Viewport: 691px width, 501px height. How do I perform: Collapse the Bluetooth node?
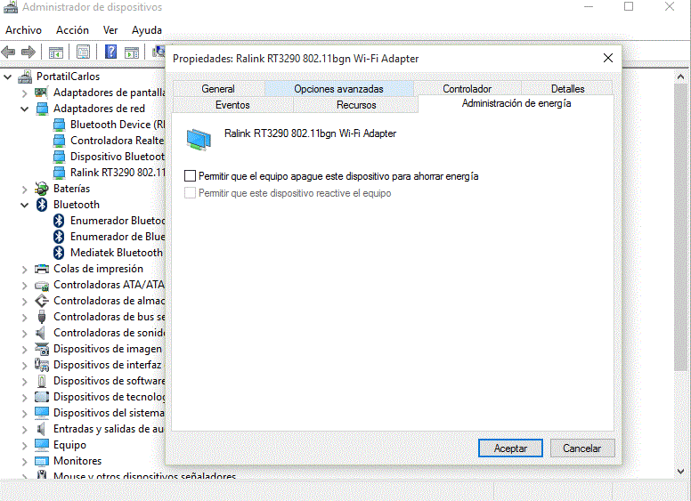point(25,206)
